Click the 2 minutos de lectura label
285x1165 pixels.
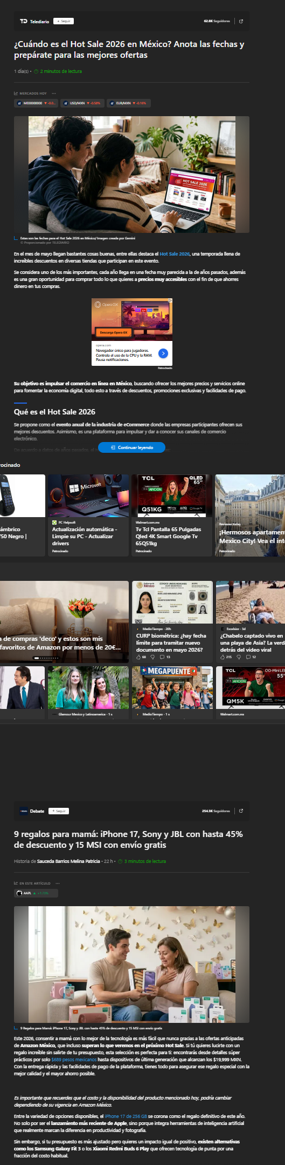click(61, 71)
